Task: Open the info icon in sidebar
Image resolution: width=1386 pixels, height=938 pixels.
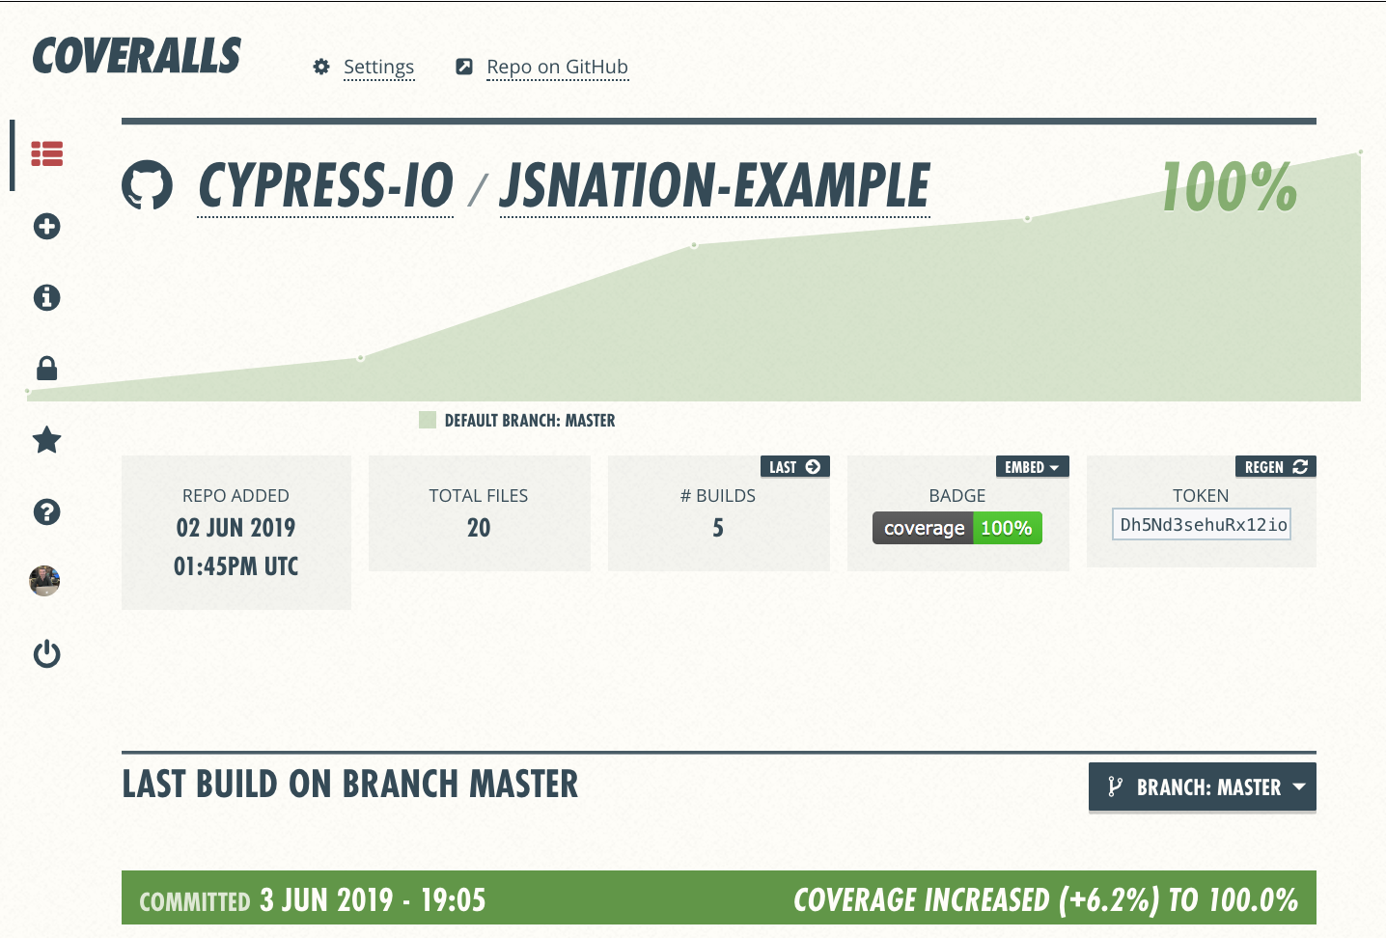Action: pyautogui.click(x=46, y=297)
